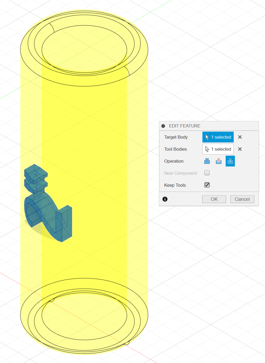
Task: Click the Keep Tools label
Action: pyautogui.click(x=175, y=185)
